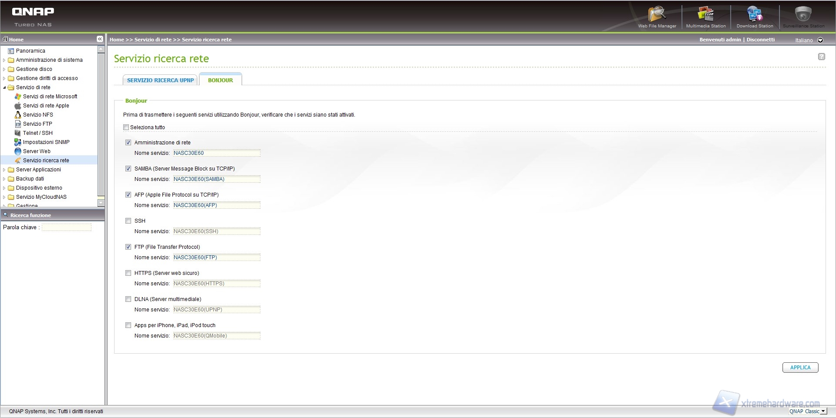Click the help question mark icon
This screenshot has width=836, height=418.
(x=821, y=57)
